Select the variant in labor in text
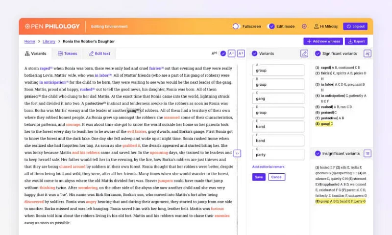 (102, 75)
